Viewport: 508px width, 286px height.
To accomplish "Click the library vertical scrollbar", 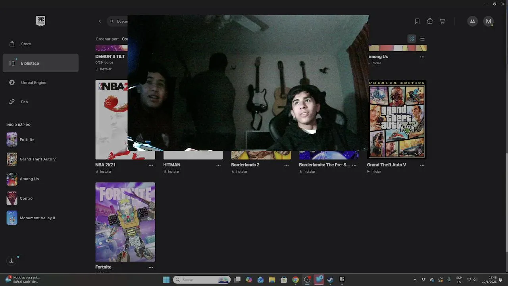I will pos(506,203).
